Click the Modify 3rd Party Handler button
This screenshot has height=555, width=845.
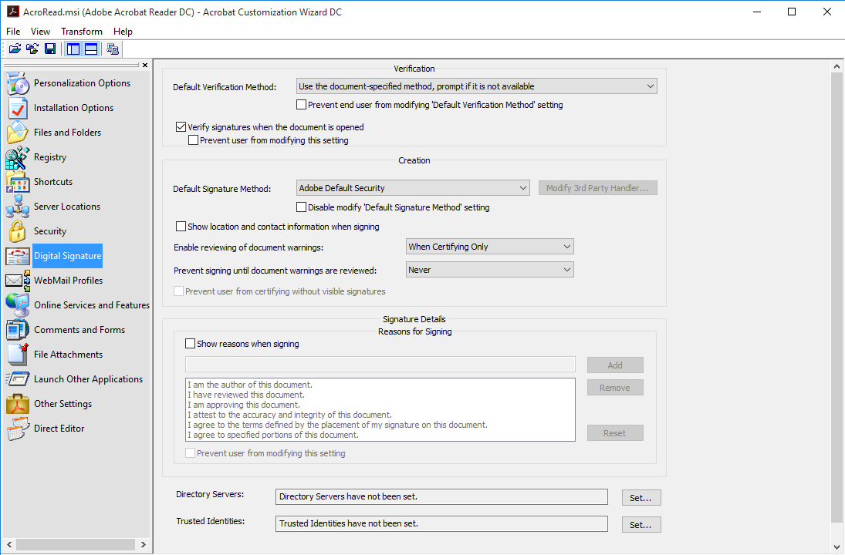597,188
